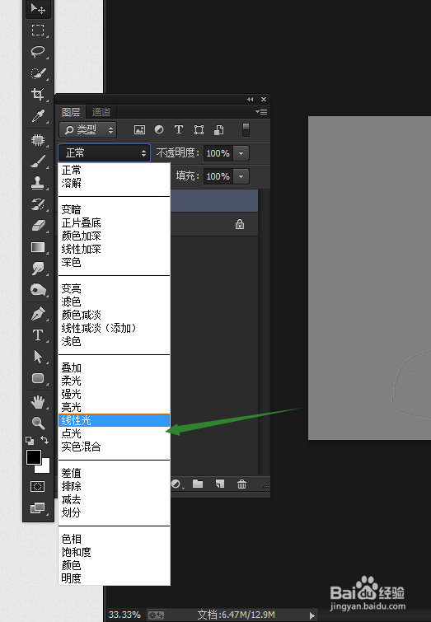
Task: Select the History Brush tool
Action: coord(38,204)
